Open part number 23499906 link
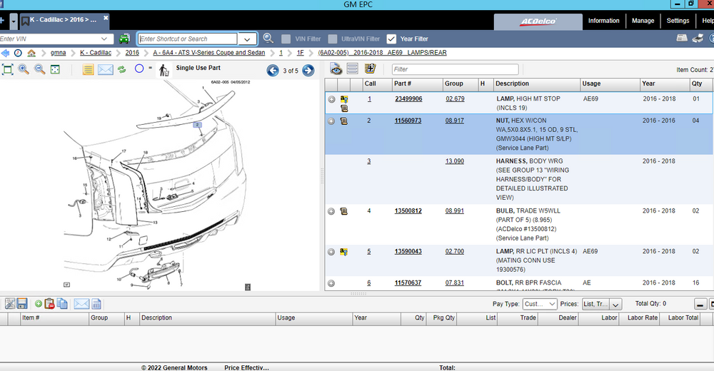Screen dimensions: 714x371 coord(408,99)
